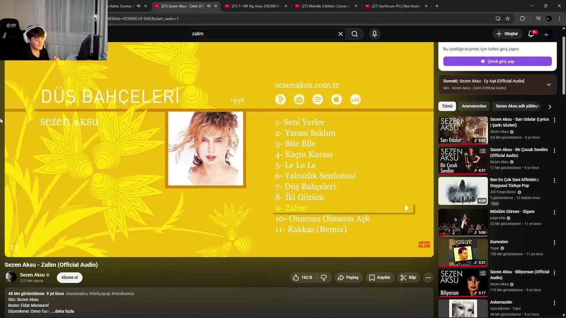This screenshot has height=318, width=566.
Task: Close the 1-100 Yaş Arası tab
Action: 286,6
